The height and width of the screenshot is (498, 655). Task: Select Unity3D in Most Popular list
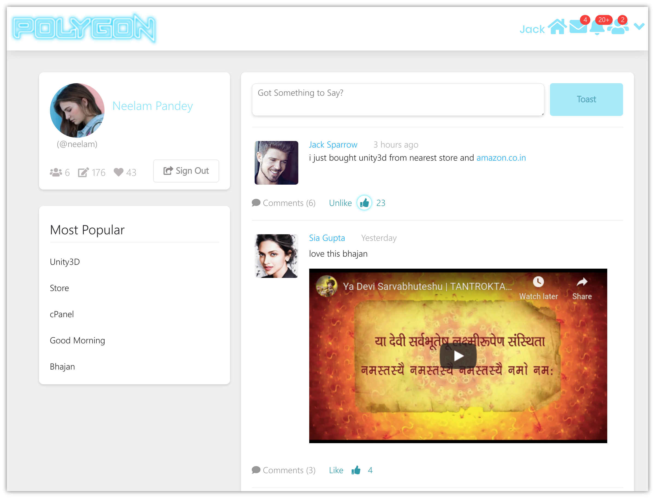point(65,262)
